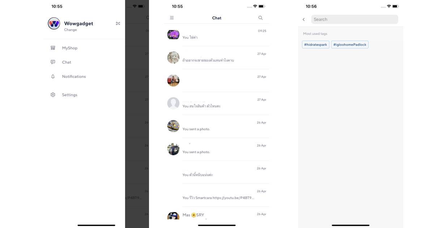This screenshot has width=434, height=228.
Task: Select the MyShop storefront icon
Action: tap(53, 48)
